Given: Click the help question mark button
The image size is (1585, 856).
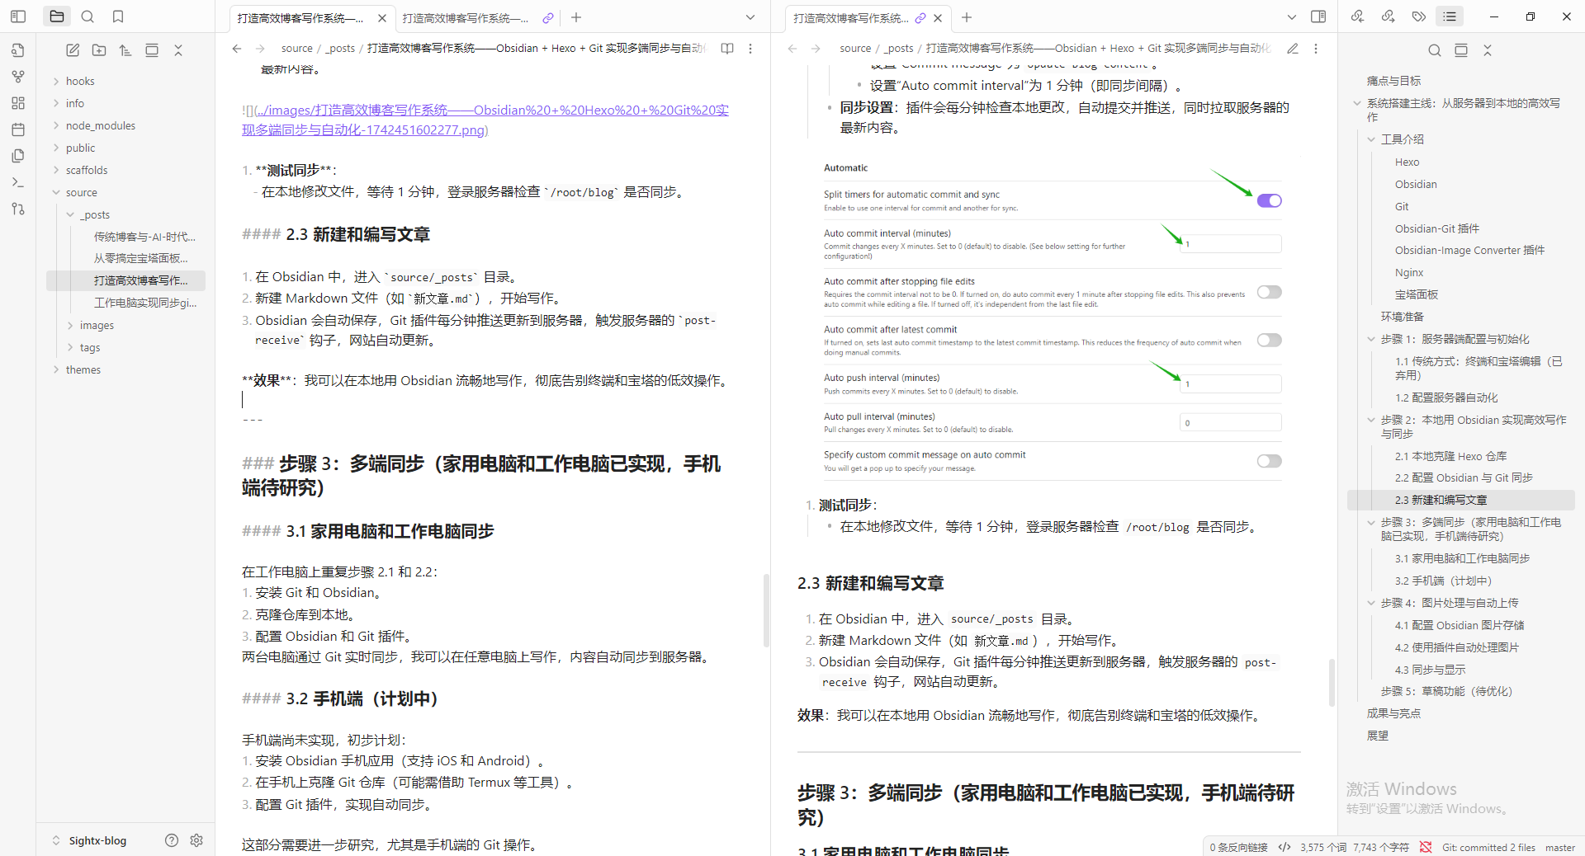Looking at the screenshot, I should tap(171, 840).
